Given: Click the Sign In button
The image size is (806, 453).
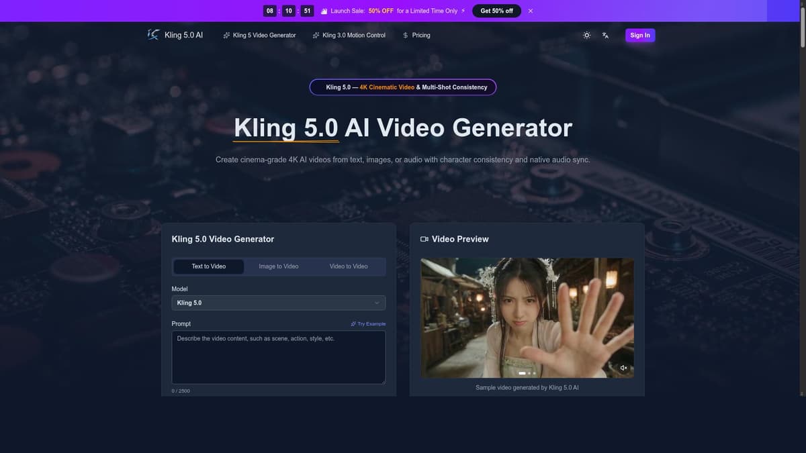Looking at the screenshot, I should [639, 34].
